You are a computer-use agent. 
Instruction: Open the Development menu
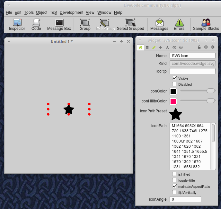71,13
